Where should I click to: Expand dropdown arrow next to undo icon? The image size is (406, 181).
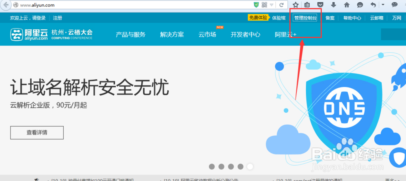coord(383,4)
